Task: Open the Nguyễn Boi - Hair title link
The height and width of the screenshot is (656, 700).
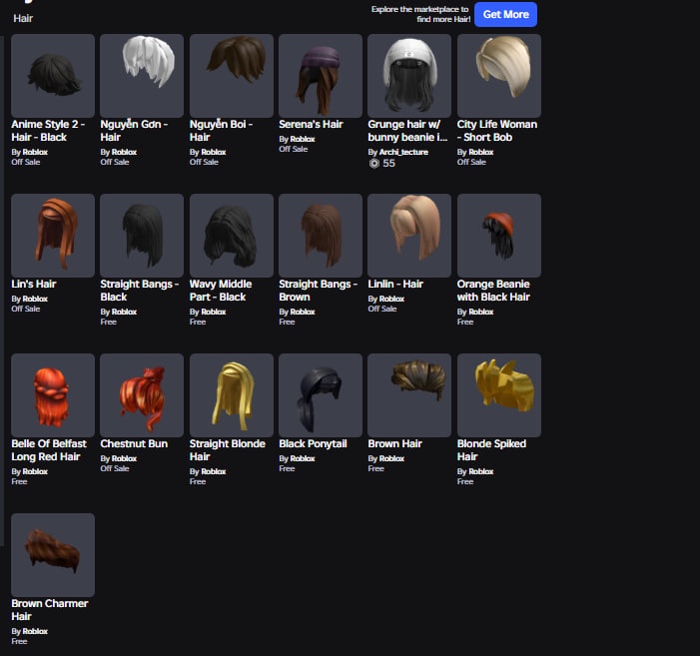Action: coord(221,131)
